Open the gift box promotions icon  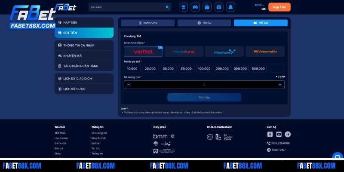pos(207,7)
